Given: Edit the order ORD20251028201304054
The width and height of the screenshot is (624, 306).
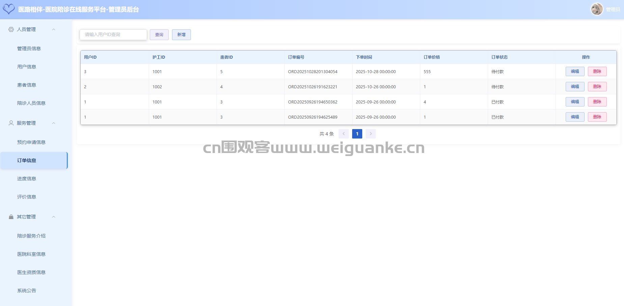Looking at the screenshot, I should [x=575, y=71].
